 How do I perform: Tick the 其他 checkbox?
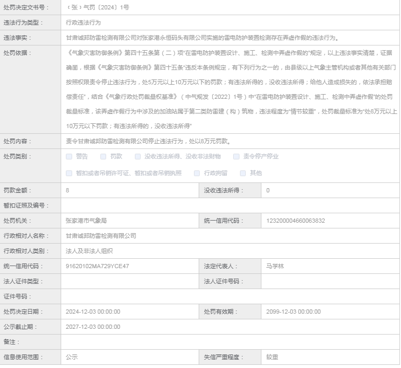click(243, 173)
